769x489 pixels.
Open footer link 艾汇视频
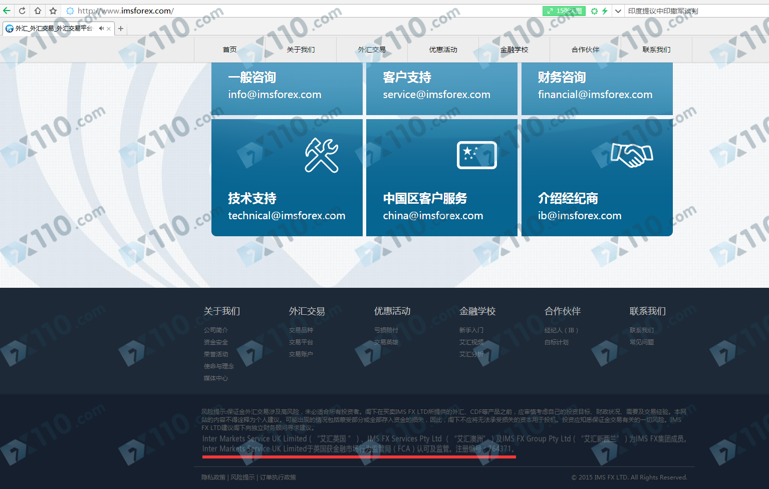[x=471, y=342]
